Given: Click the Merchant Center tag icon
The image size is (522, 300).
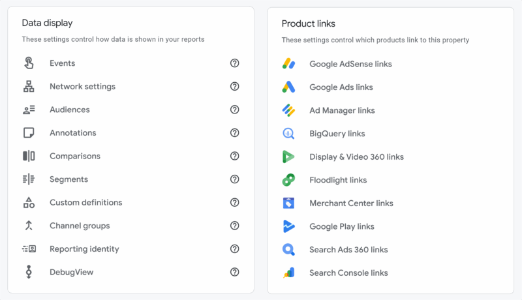Looking at the screenshot, I should click(288, 203).
